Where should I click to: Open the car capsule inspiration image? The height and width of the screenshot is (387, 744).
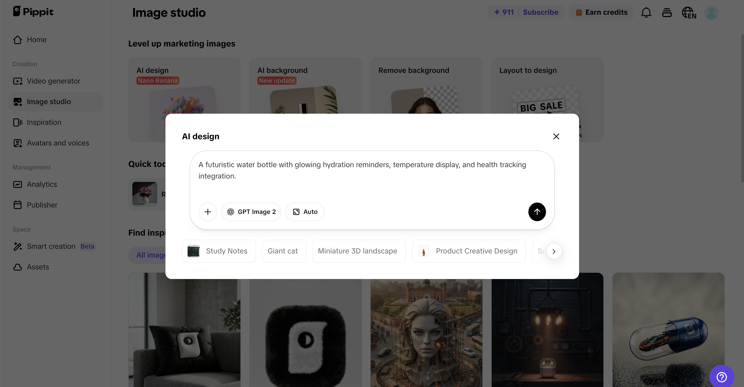click(668, 330)
